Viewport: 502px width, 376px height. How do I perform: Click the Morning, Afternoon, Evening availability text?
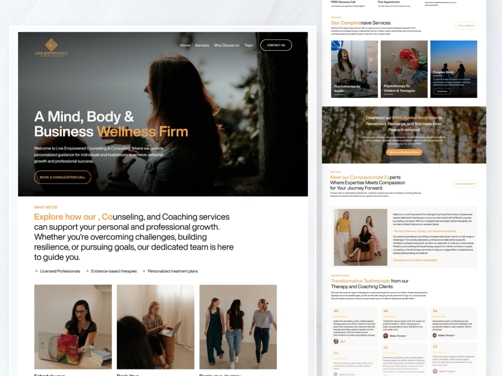coord(425,231)
